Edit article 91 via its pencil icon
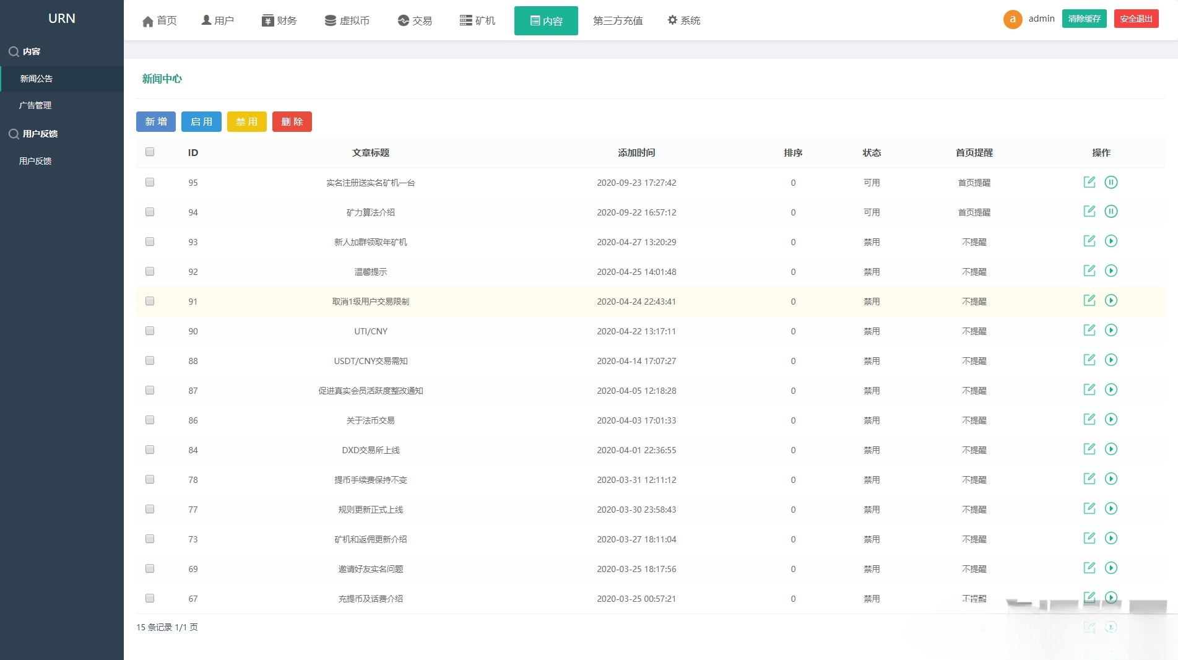This screenshot has width=1178, height=660. point(1089,300)
